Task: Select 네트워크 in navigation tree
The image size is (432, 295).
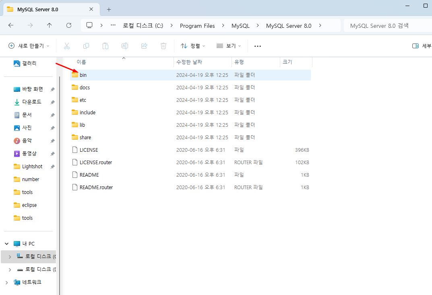Action: click(x=31, y=283)
